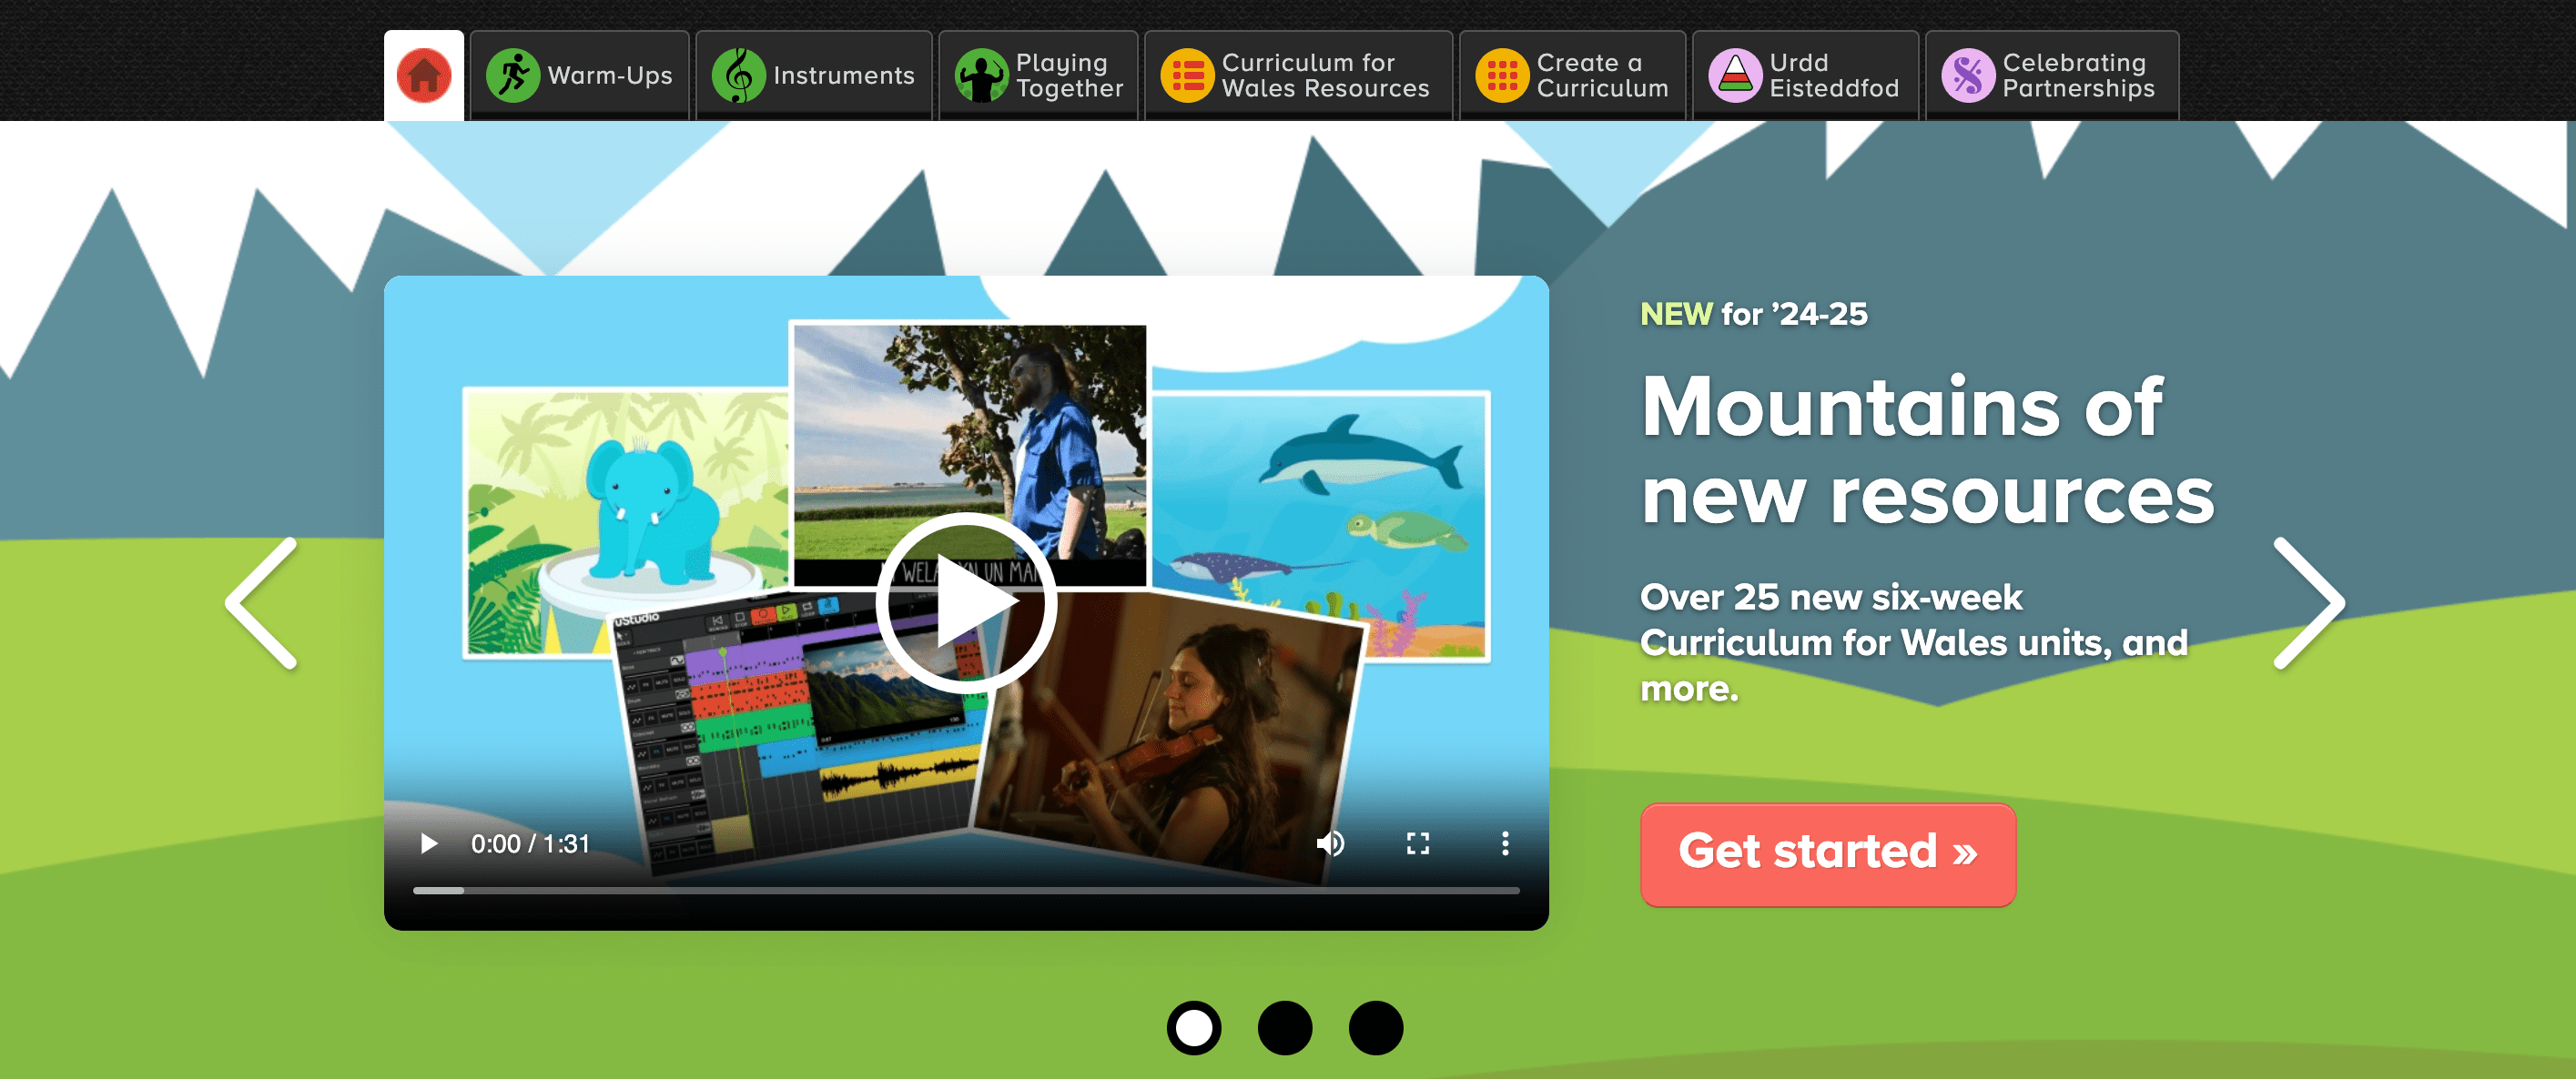Toggle video fullscreen mode
This screenshot has width=2576, height=1079.
click(x=1416, y=842)
